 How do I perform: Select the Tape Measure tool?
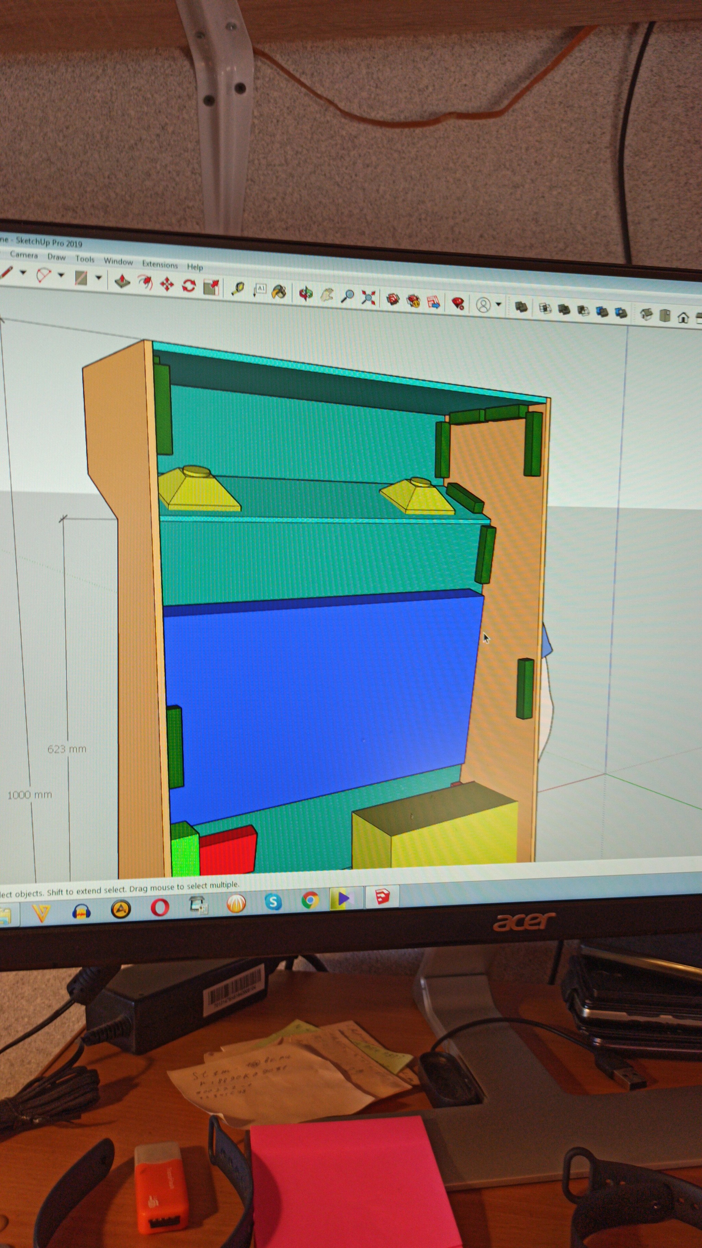[238, 289]
